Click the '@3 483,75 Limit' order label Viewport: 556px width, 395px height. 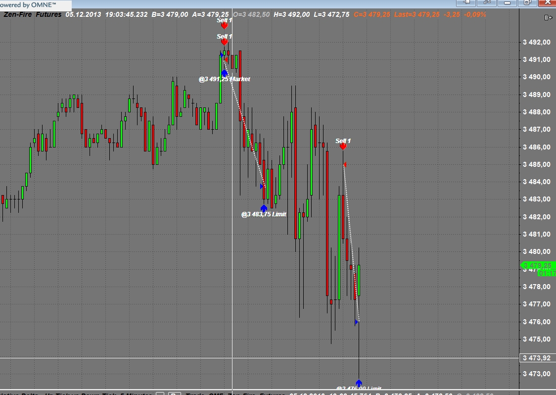[x=264, y=214]
